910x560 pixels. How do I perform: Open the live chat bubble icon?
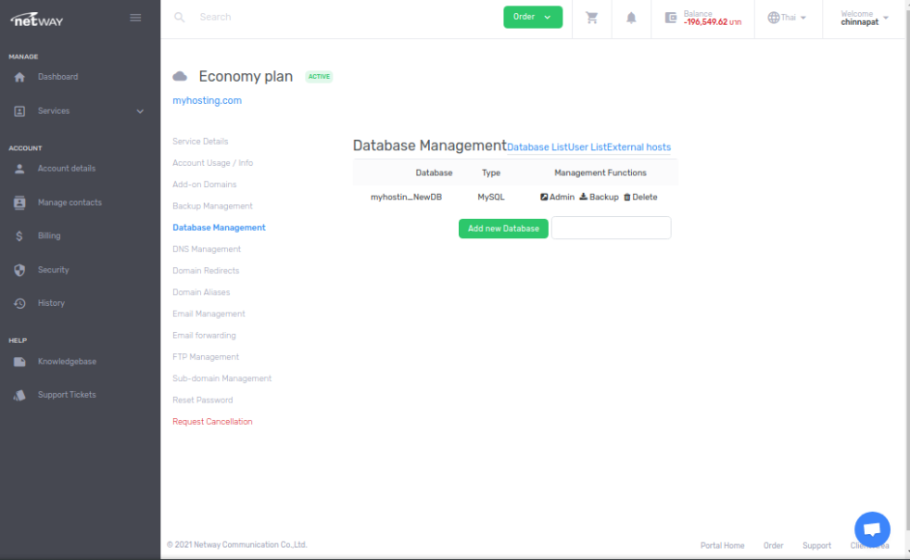[x=871, y=529]
